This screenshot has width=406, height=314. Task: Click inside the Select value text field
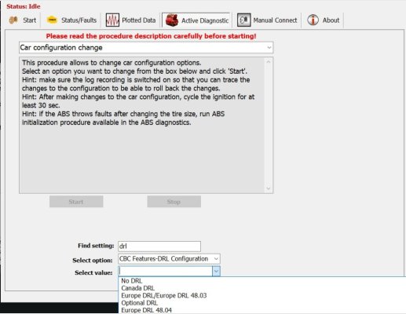166,272
